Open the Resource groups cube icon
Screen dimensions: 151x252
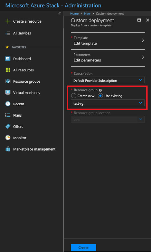click(8, 81)
